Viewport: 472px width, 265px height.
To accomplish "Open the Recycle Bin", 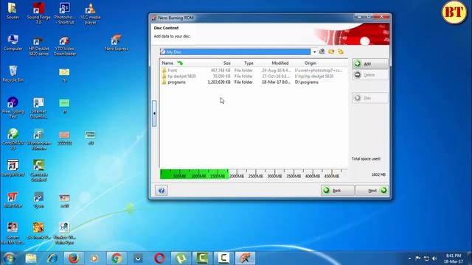I will click(x=13, y=74).
